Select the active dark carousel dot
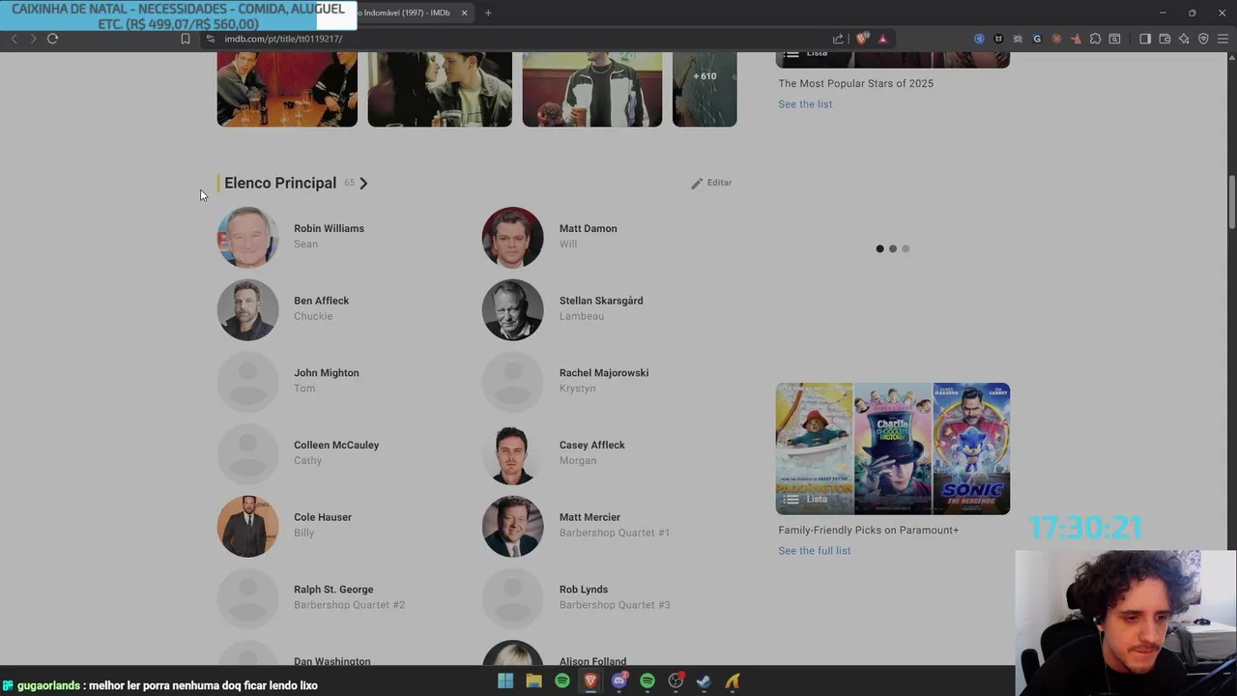Screen dimensions: 1237x696 point(879,248)
